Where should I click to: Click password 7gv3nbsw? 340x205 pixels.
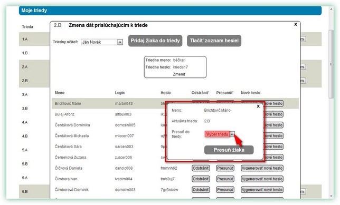(169, 190)
